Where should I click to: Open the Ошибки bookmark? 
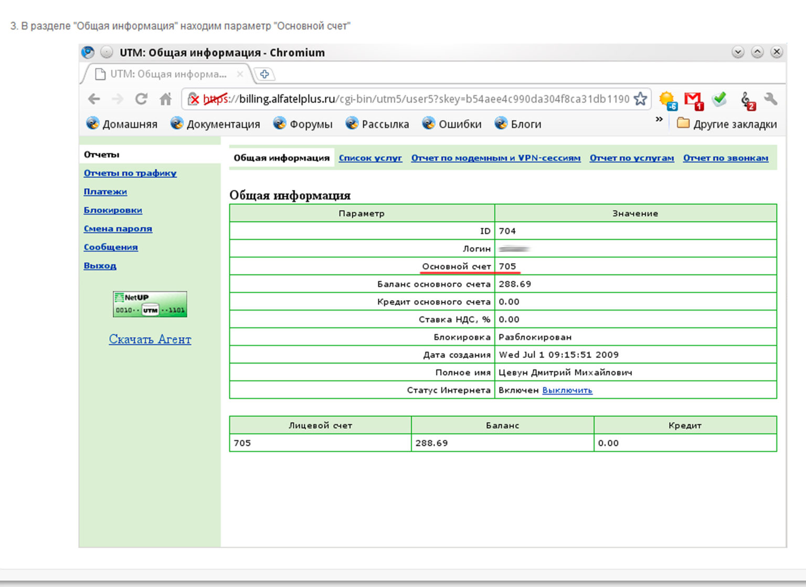click(x=452, y=124)
